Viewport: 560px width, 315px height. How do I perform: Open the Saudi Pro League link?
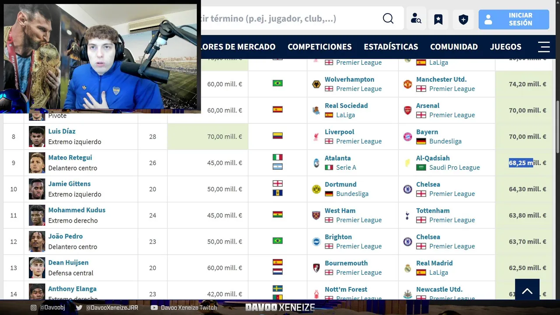pyautogui.click(x=455, y=168)
